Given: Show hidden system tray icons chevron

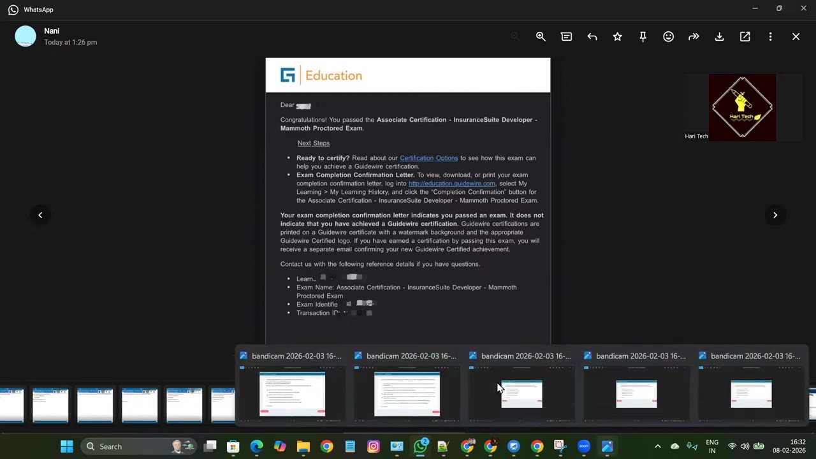Looking at the screenshot, I should [658, 446].
